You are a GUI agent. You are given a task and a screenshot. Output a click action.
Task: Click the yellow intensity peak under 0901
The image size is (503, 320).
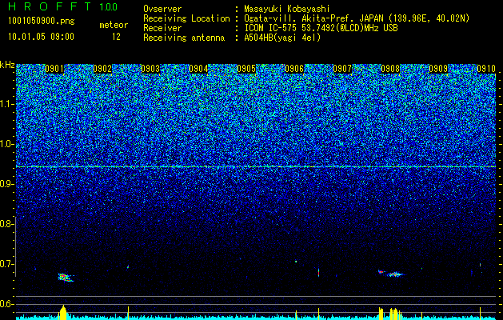pyautogui.click(x=63, y=312)
